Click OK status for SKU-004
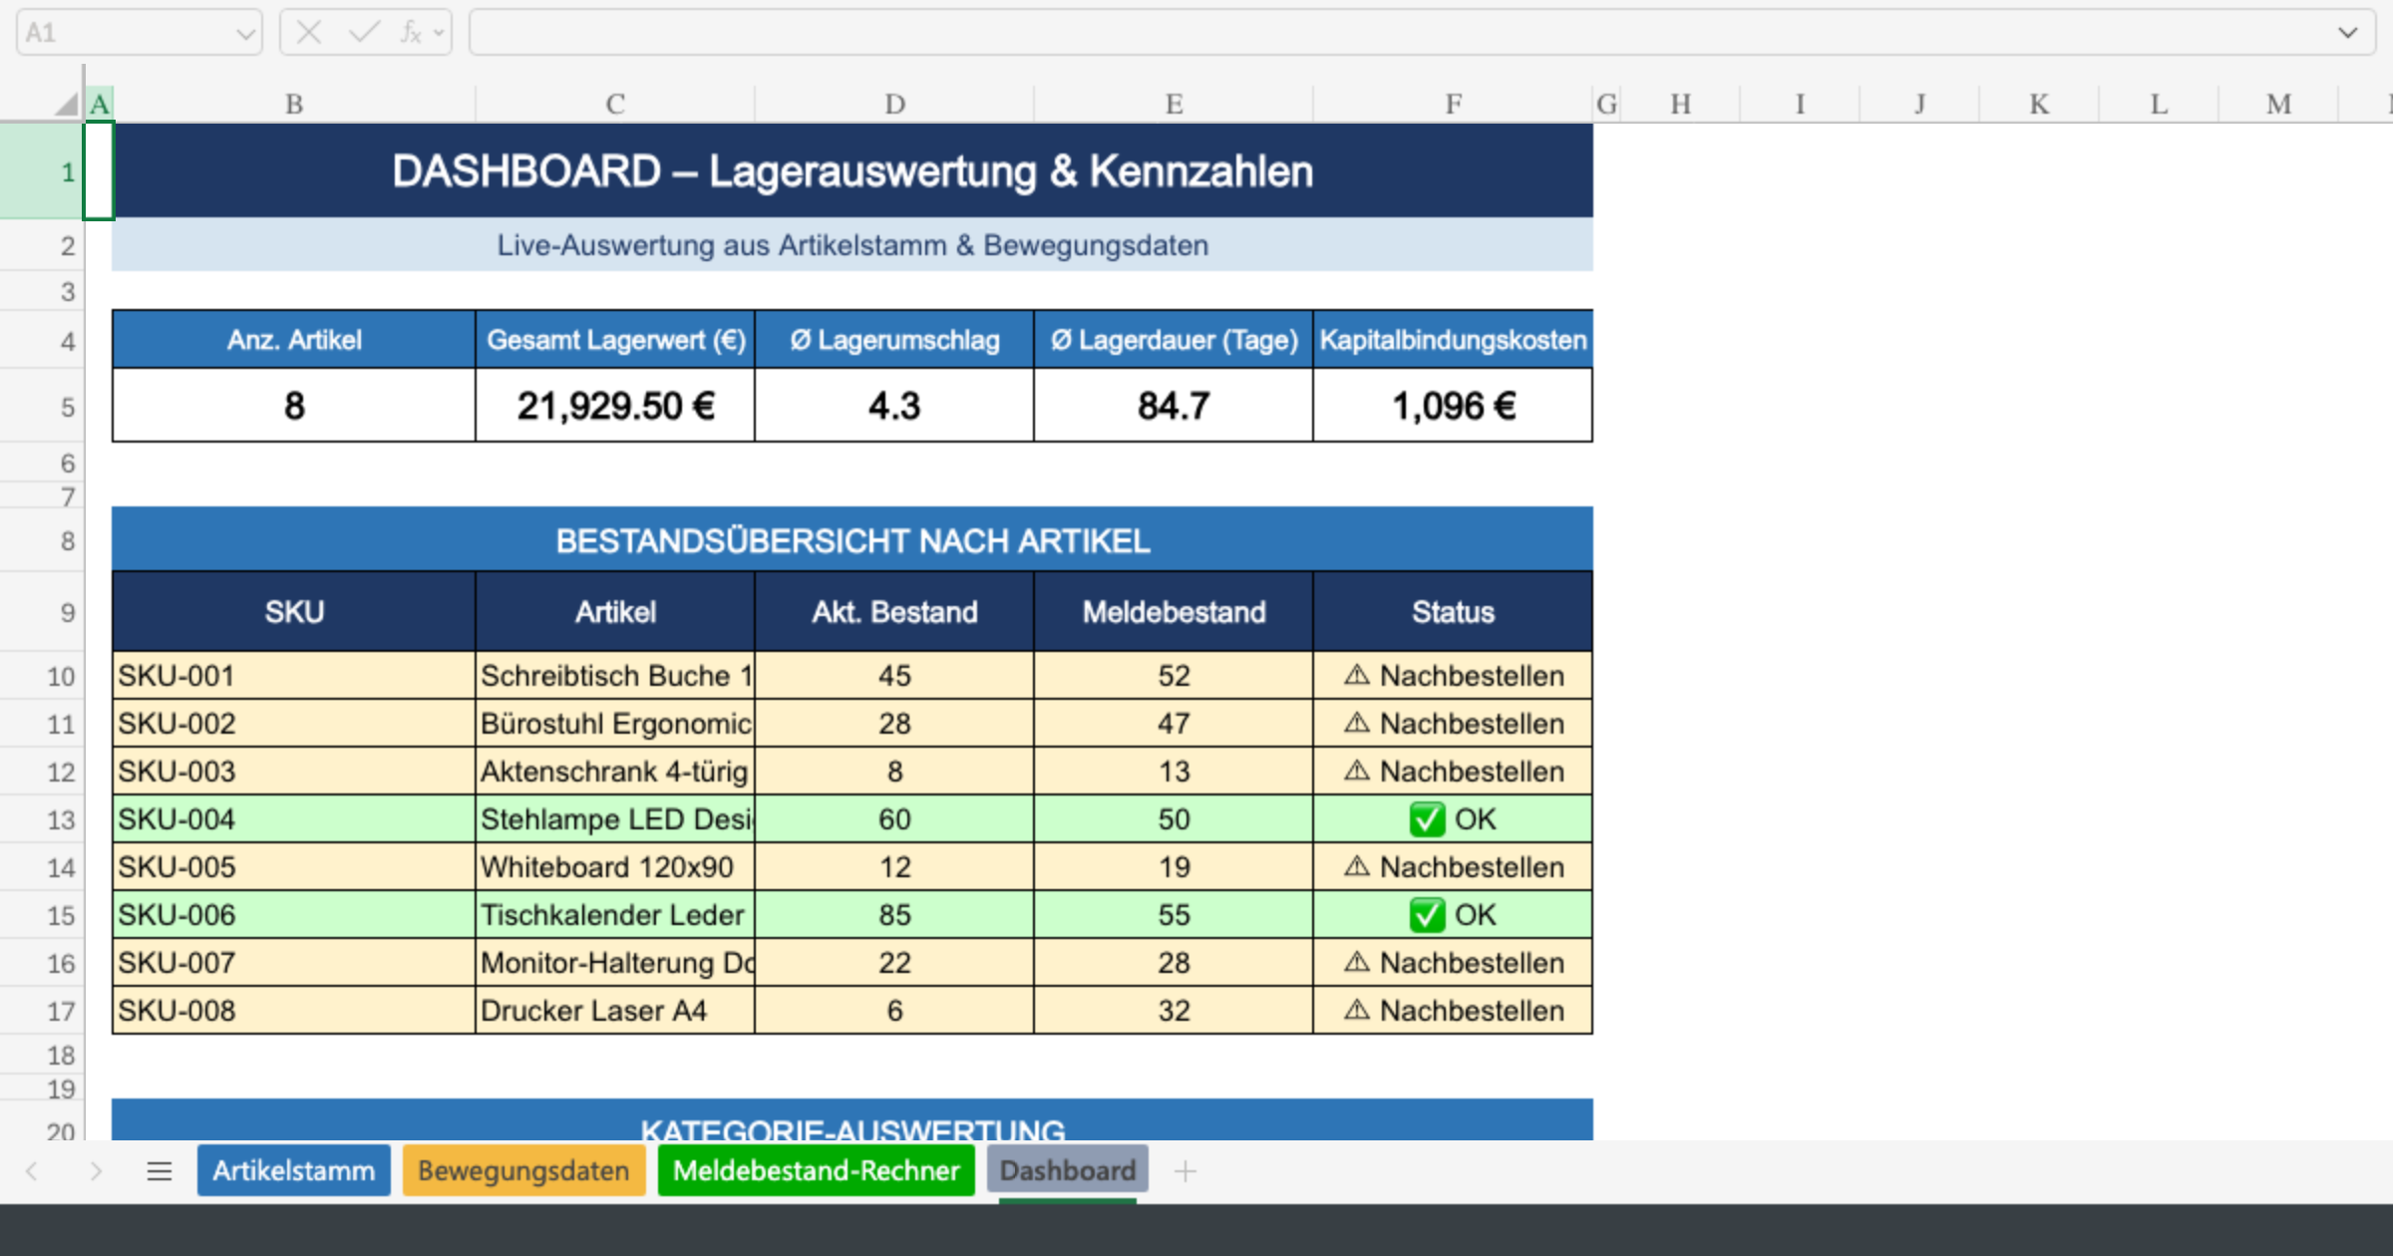 tap(1453, 819)
